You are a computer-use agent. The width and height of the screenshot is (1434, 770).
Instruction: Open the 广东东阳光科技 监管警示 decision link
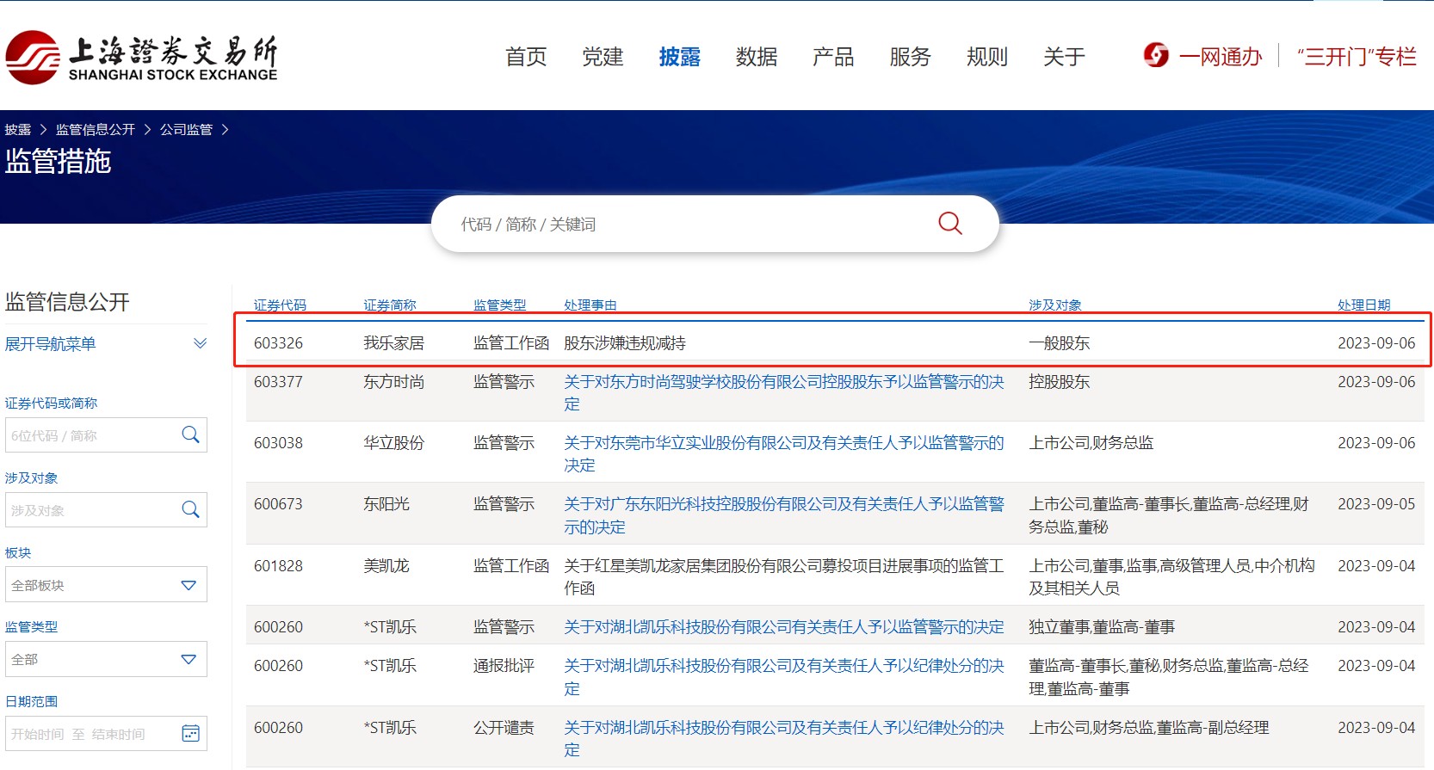783,515
